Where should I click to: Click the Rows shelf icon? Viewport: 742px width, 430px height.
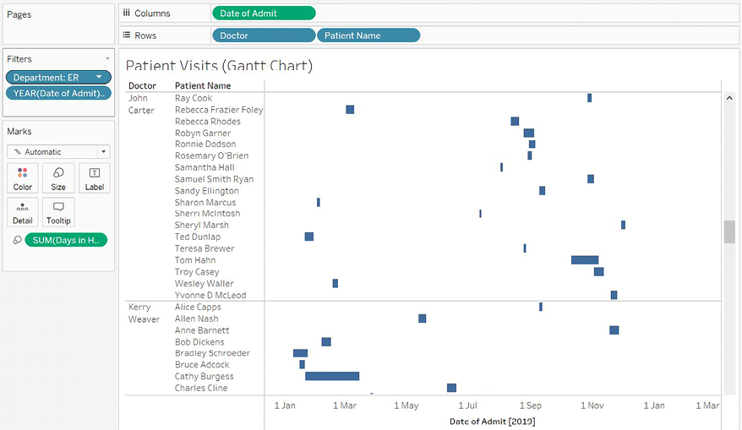[x=127, y=35]
